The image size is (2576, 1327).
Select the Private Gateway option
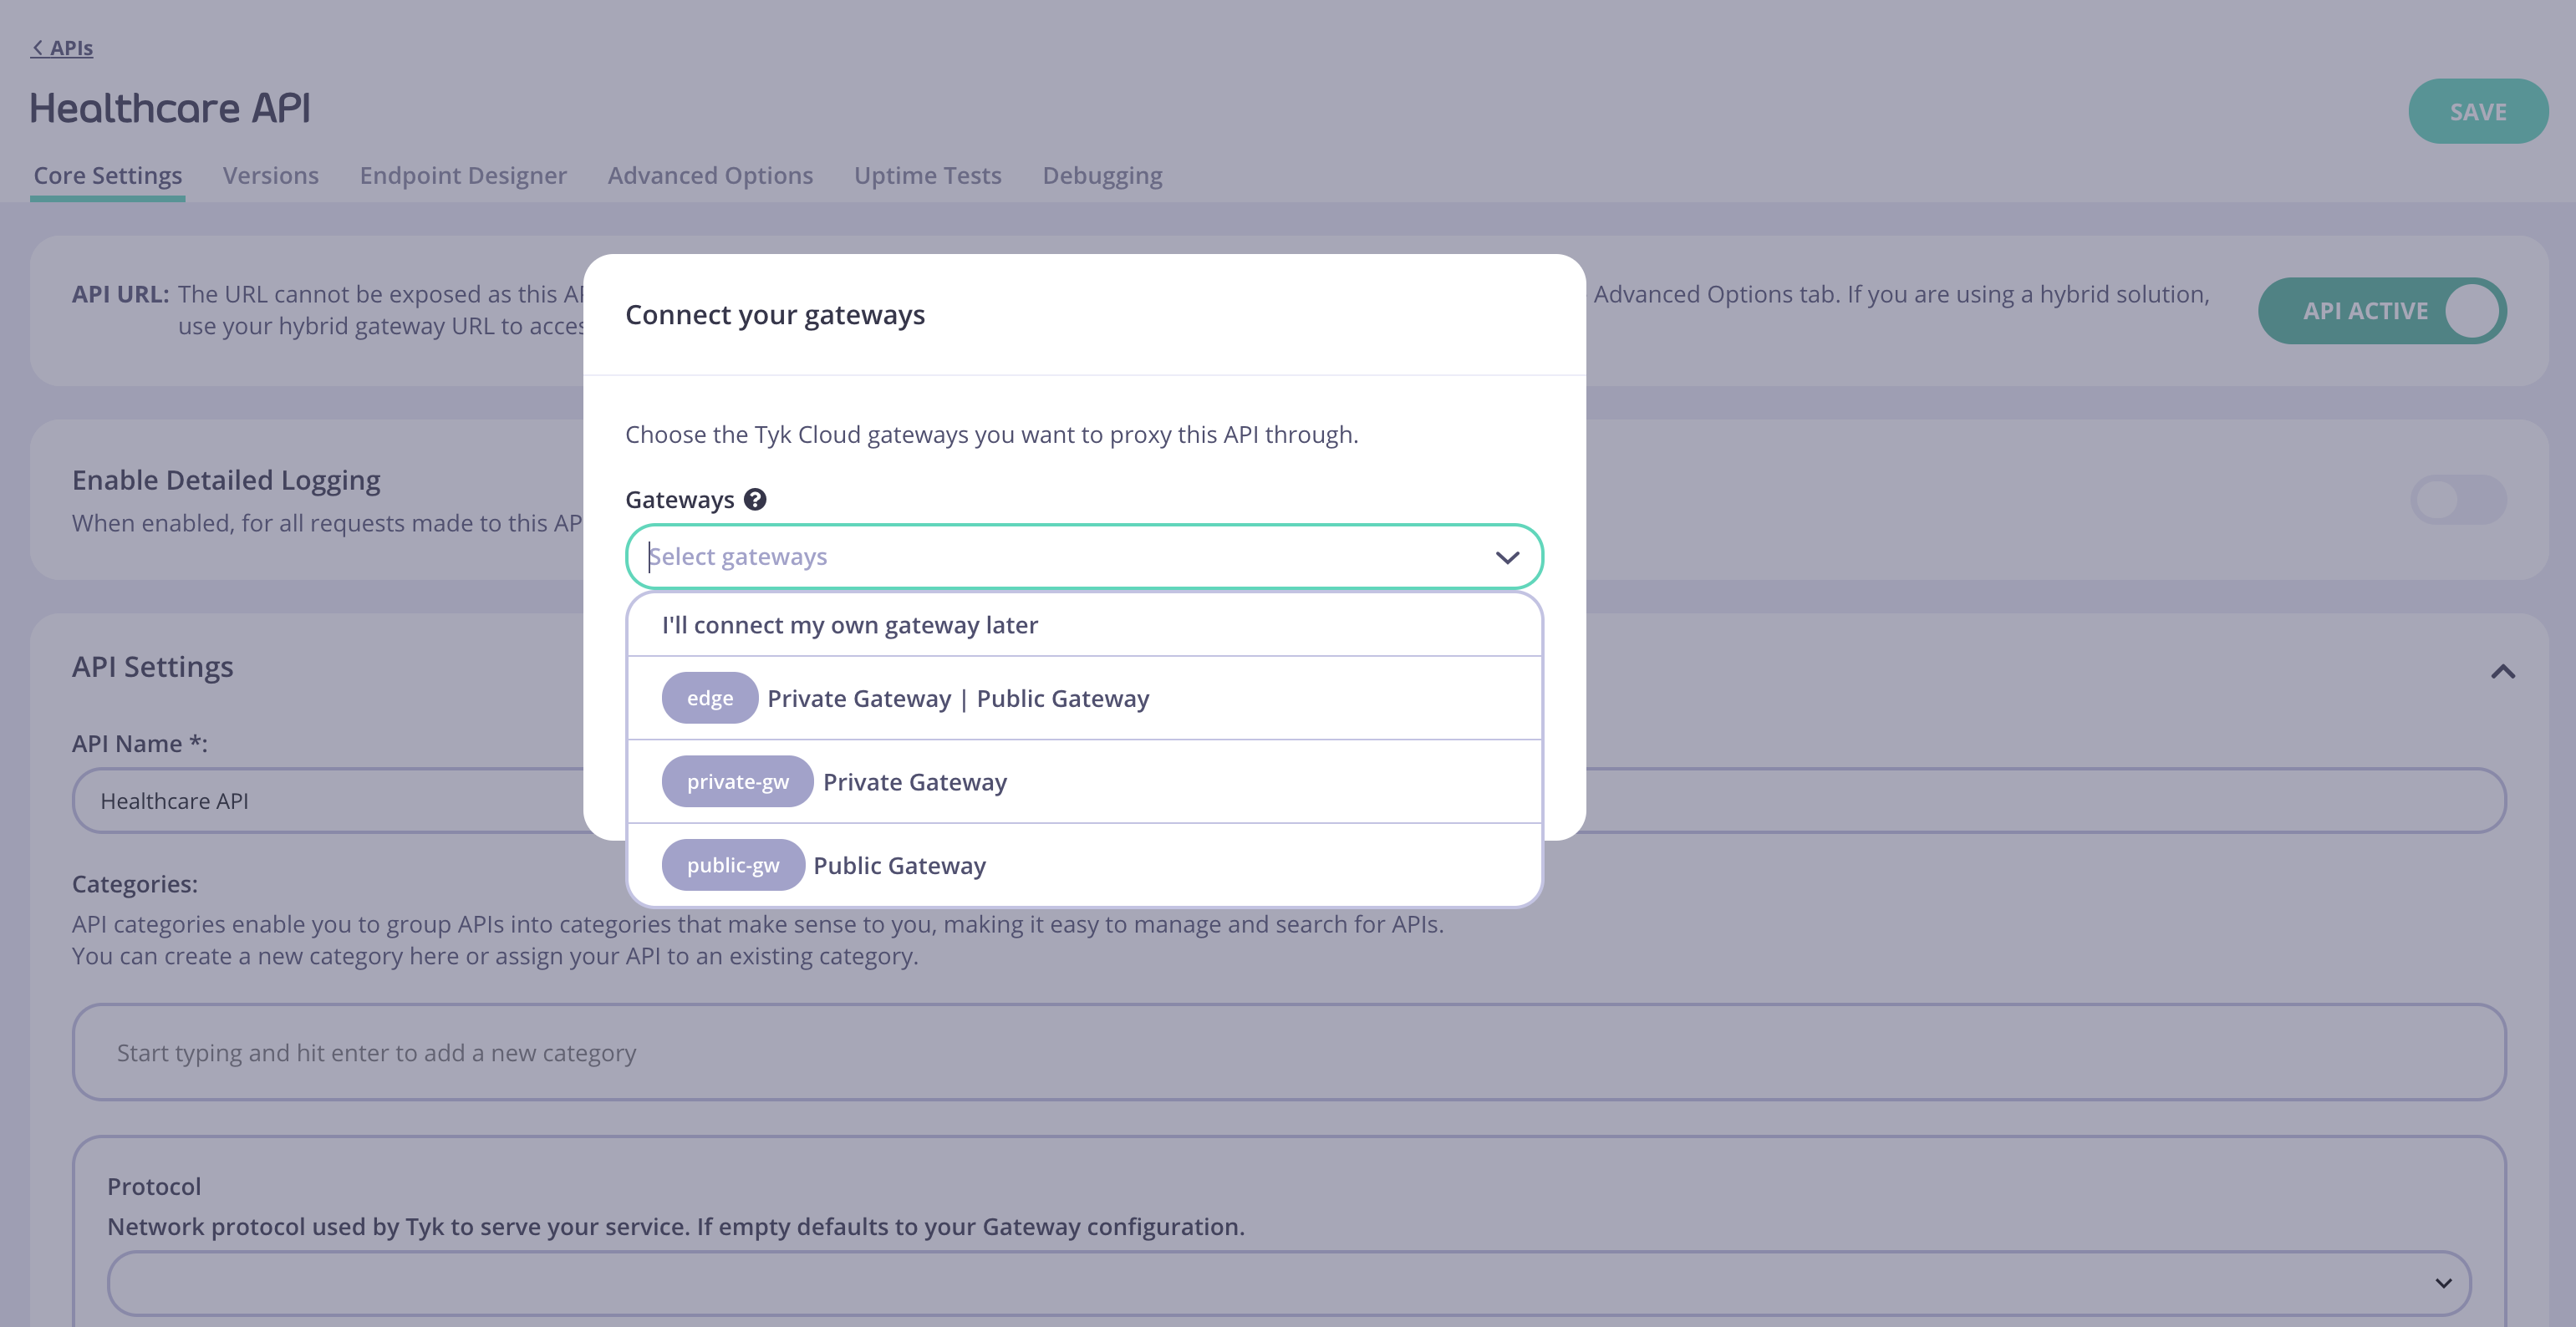[x=913, y=781]
